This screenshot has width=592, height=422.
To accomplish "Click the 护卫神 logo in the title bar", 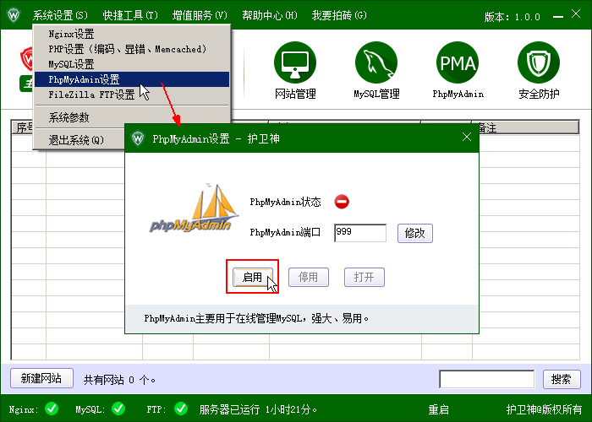I will 14,15.
